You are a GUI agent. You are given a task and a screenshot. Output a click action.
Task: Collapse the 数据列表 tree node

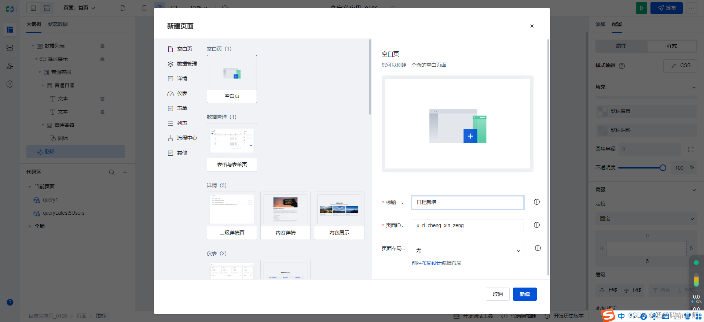point(33,46)
